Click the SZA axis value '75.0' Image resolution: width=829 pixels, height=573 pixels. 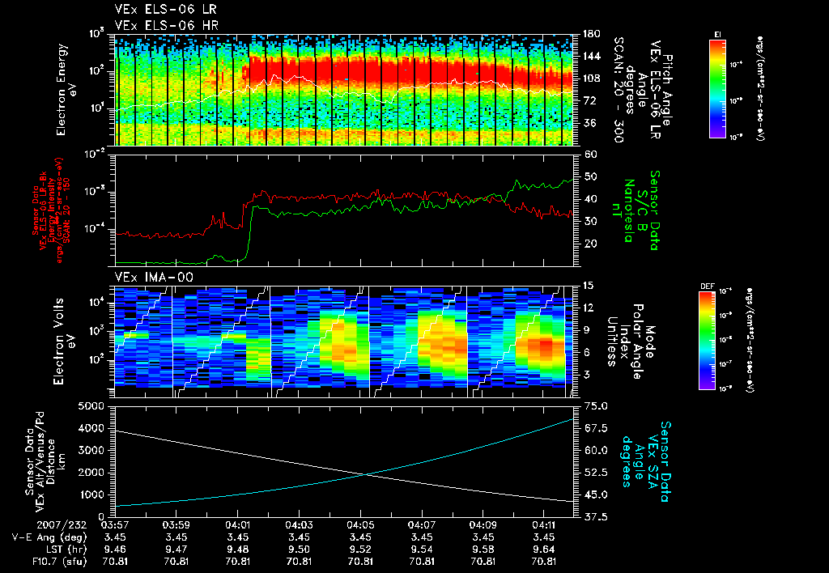pos(595,406)
